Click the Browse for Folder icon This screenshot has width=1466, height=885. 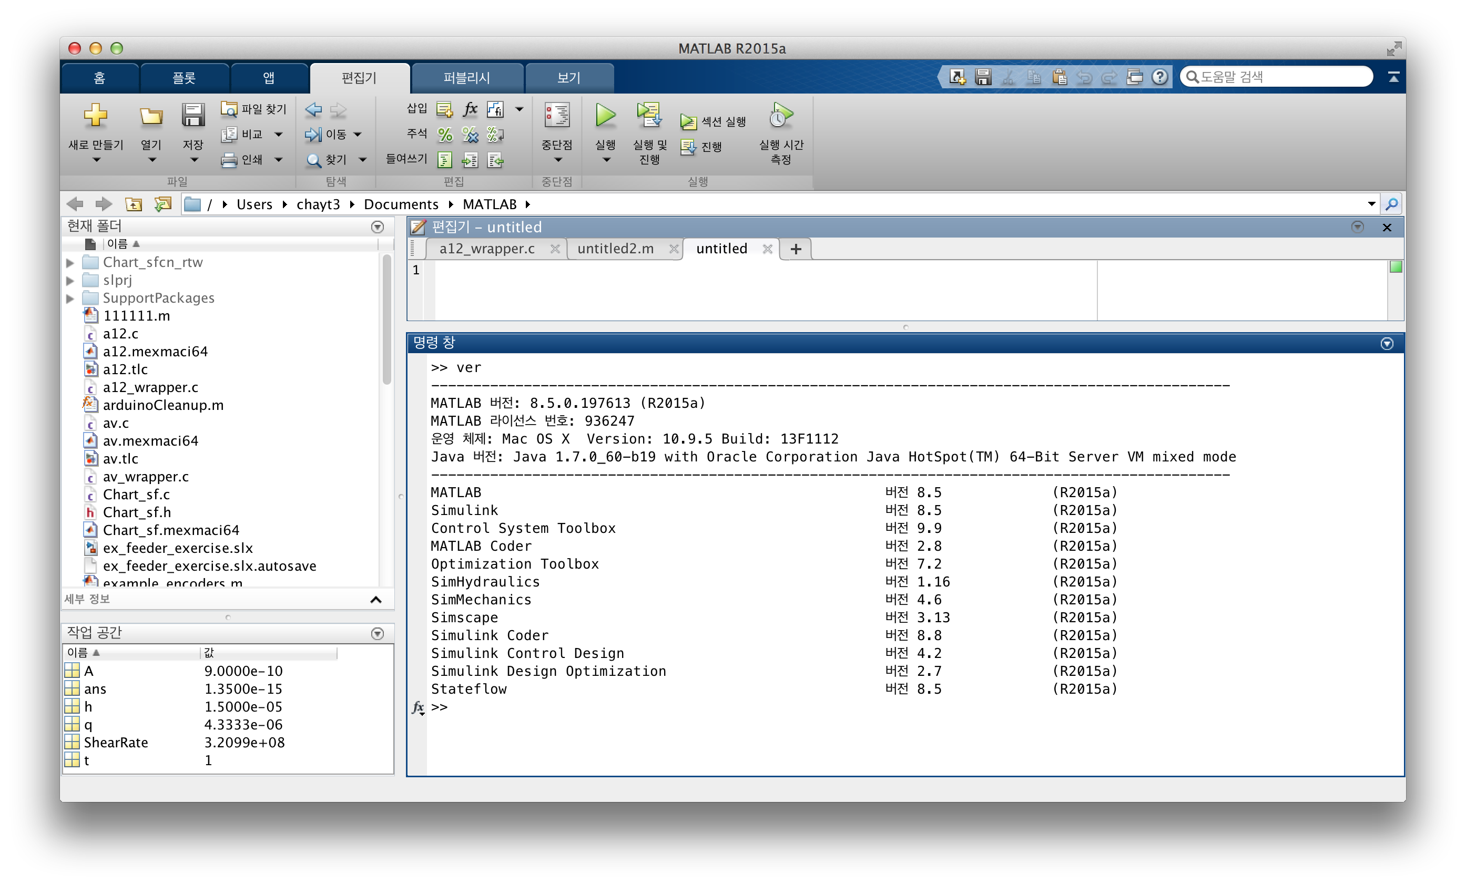(x=162, y=204)
